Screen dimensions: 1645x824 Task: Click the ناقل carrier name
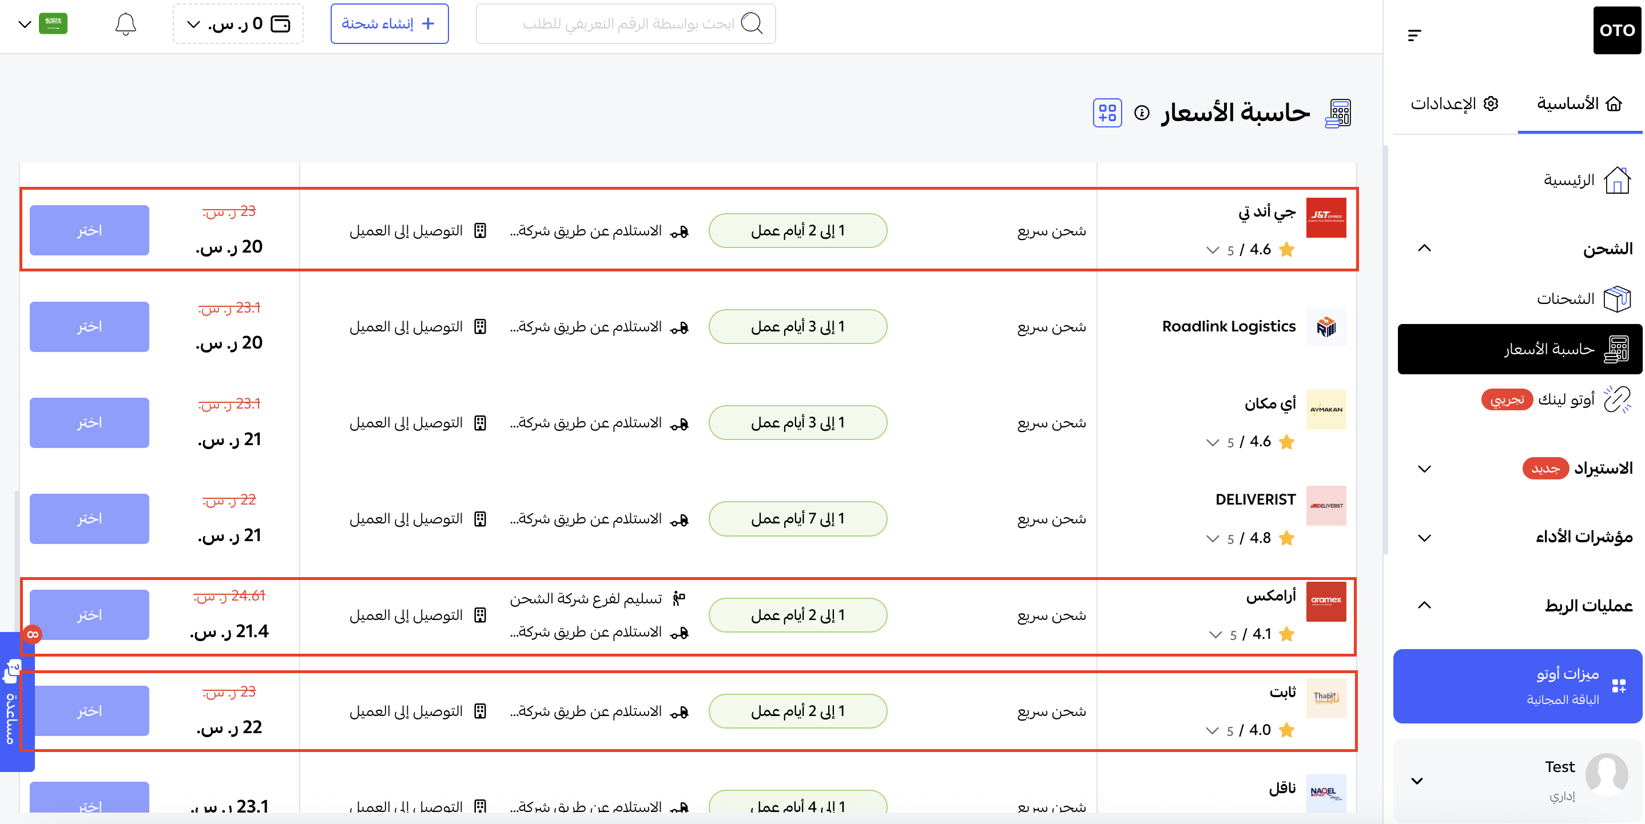pos(1282,788)
